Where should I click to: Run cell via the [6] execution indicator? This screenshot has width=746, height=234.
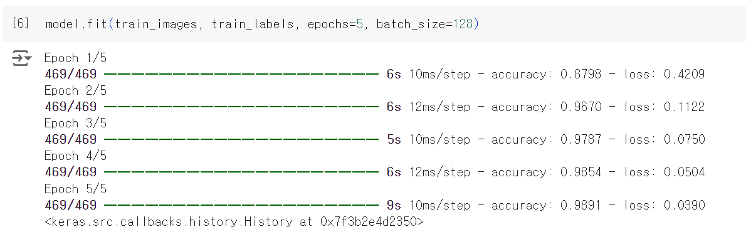pyautogui.click(x=20, y=23)
